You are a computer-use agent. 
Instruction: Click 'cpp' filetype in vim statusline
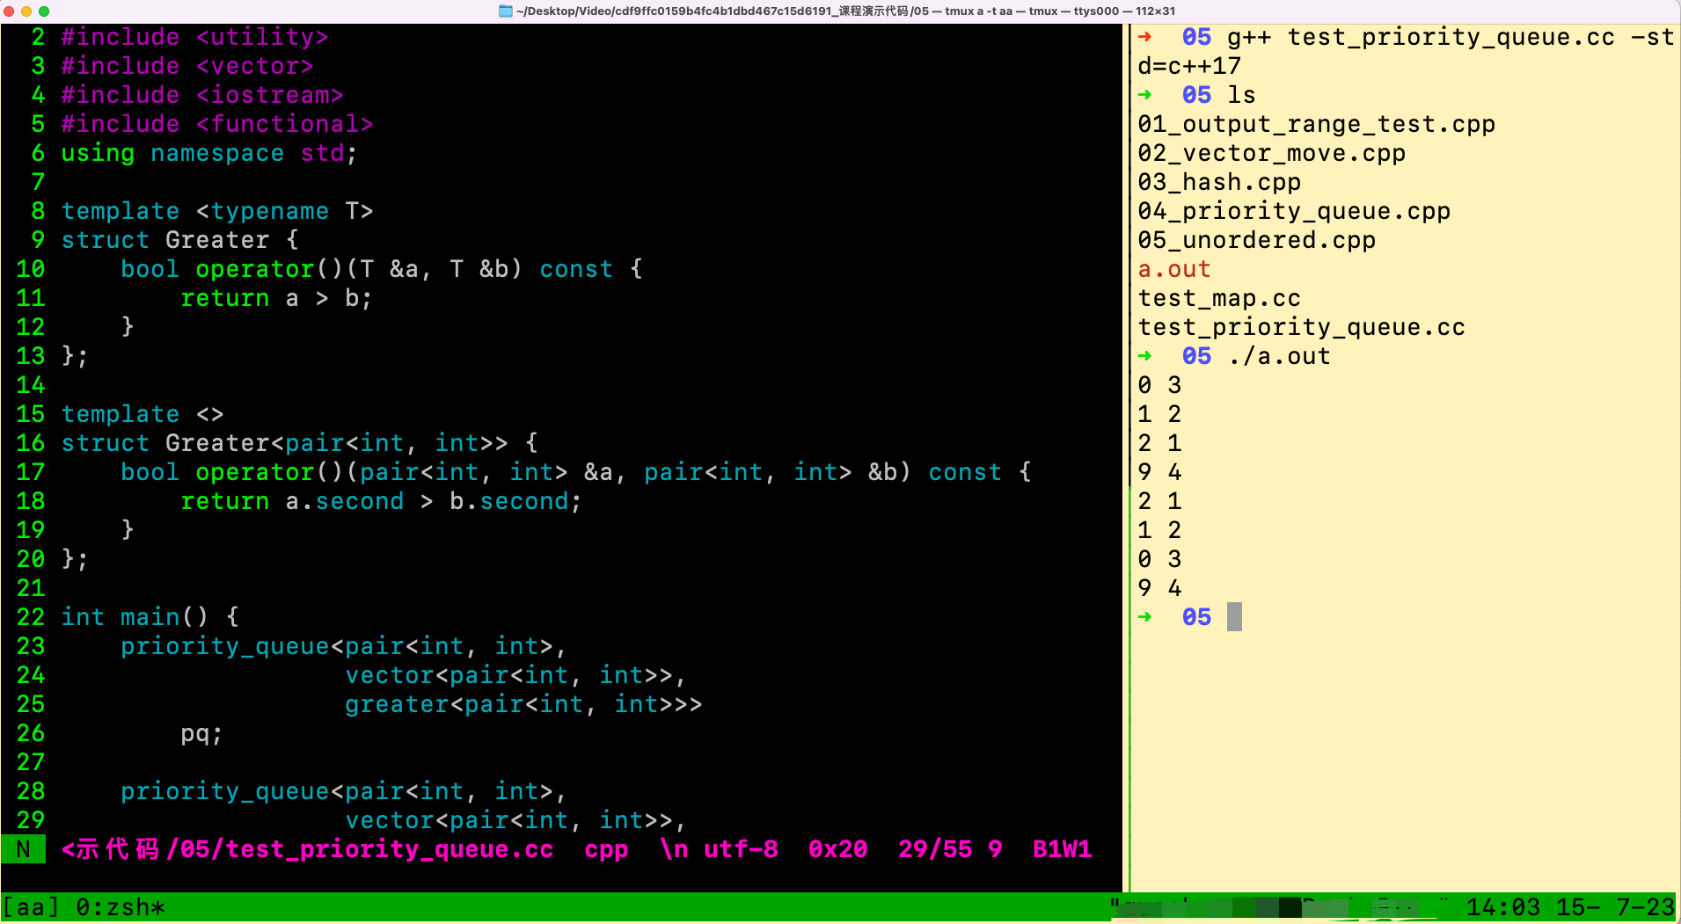pyautogui.click(x=606, y=849)
